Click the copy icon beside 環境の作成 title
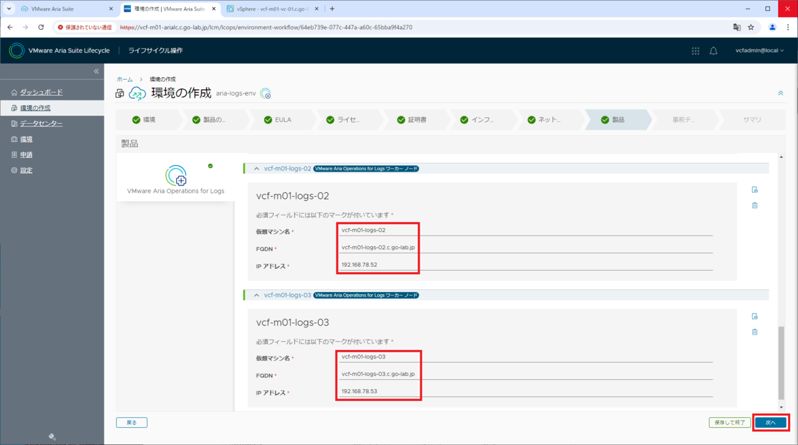Image resolution: width=798 pixels, height=445 pixels. (120, 94)
